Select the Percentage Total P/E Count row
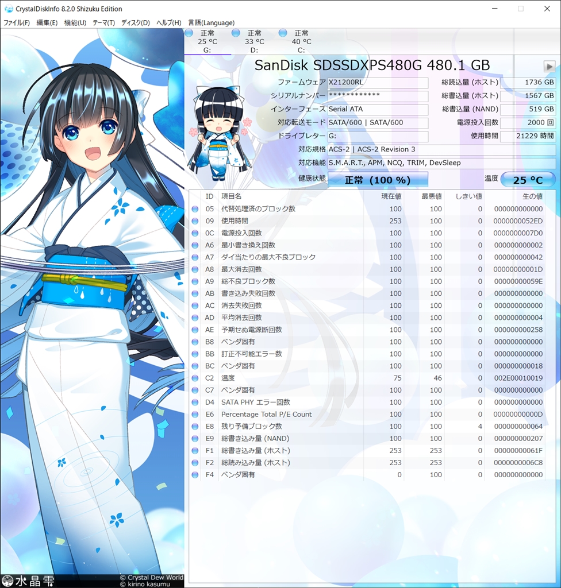This screenshot has width=561, height=588. point(367,415)
